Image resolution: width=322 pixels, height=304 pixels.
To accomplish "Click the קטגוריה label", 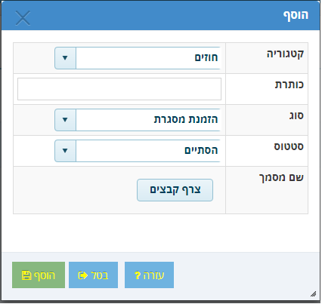I will point(285,54).
